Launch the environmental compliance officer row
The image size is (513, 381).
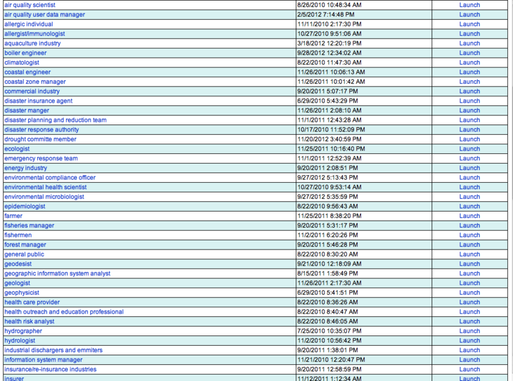[469, 178]
